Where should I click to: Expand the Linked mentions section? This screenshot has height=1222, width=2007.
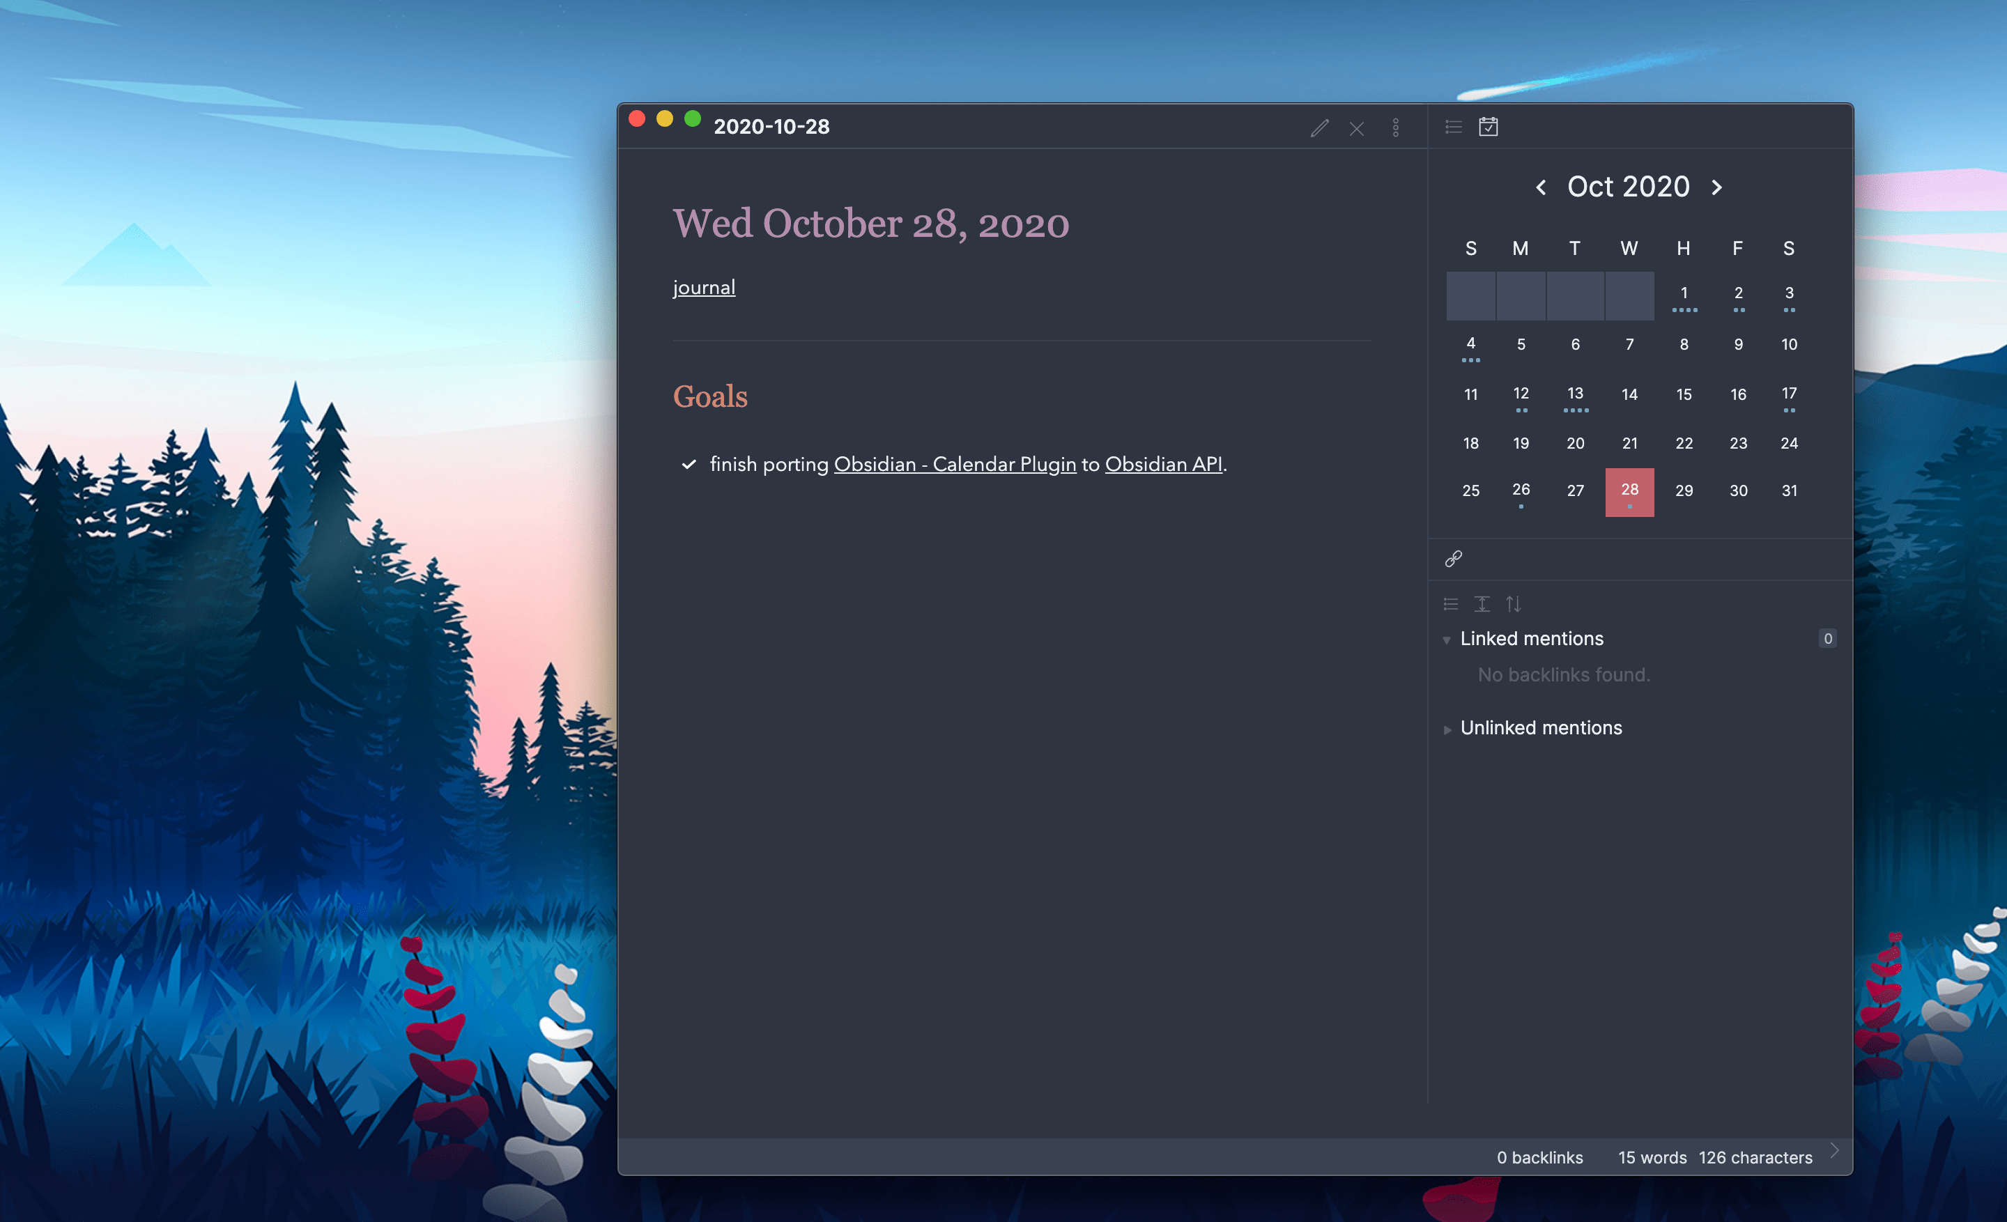[1447, 639]
